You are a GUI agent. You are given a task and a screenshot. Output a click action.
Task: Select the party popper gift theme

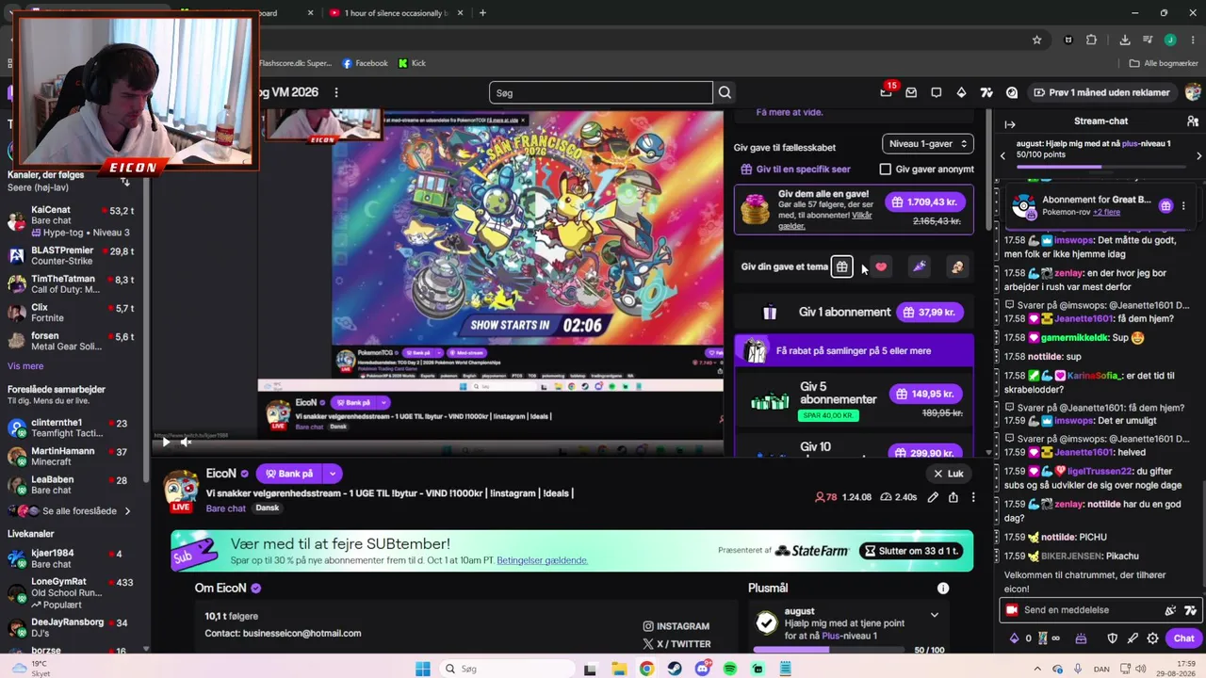[919, 266]
